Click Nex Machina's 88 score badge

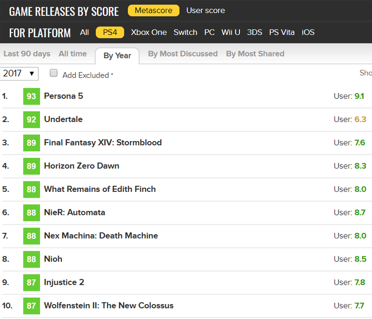click(32, 236)
